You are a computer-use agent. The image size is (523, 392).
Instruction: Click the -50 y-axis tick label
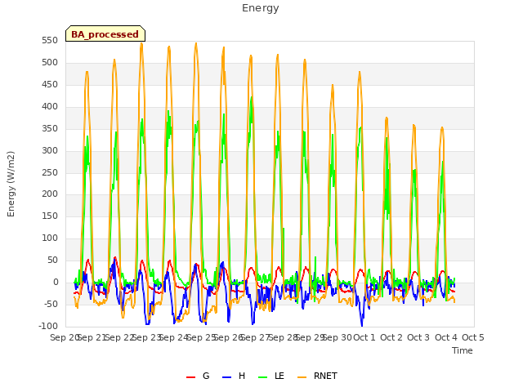click(x=49, y=304)
